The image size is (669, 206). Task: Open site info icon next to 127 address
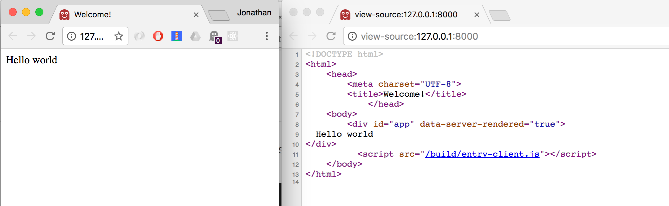[71, 36]
